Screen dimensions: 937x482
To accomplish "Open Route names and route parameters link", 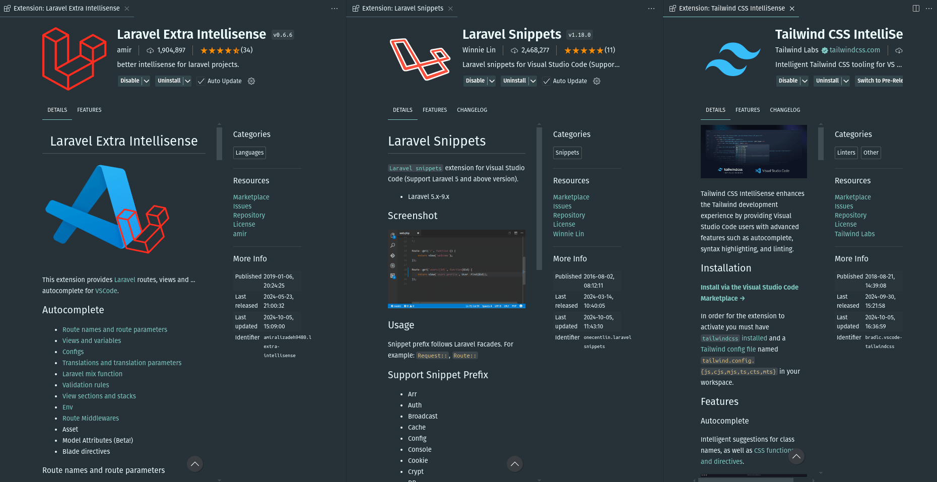I will pyautogui.click(x=115, y=329).
